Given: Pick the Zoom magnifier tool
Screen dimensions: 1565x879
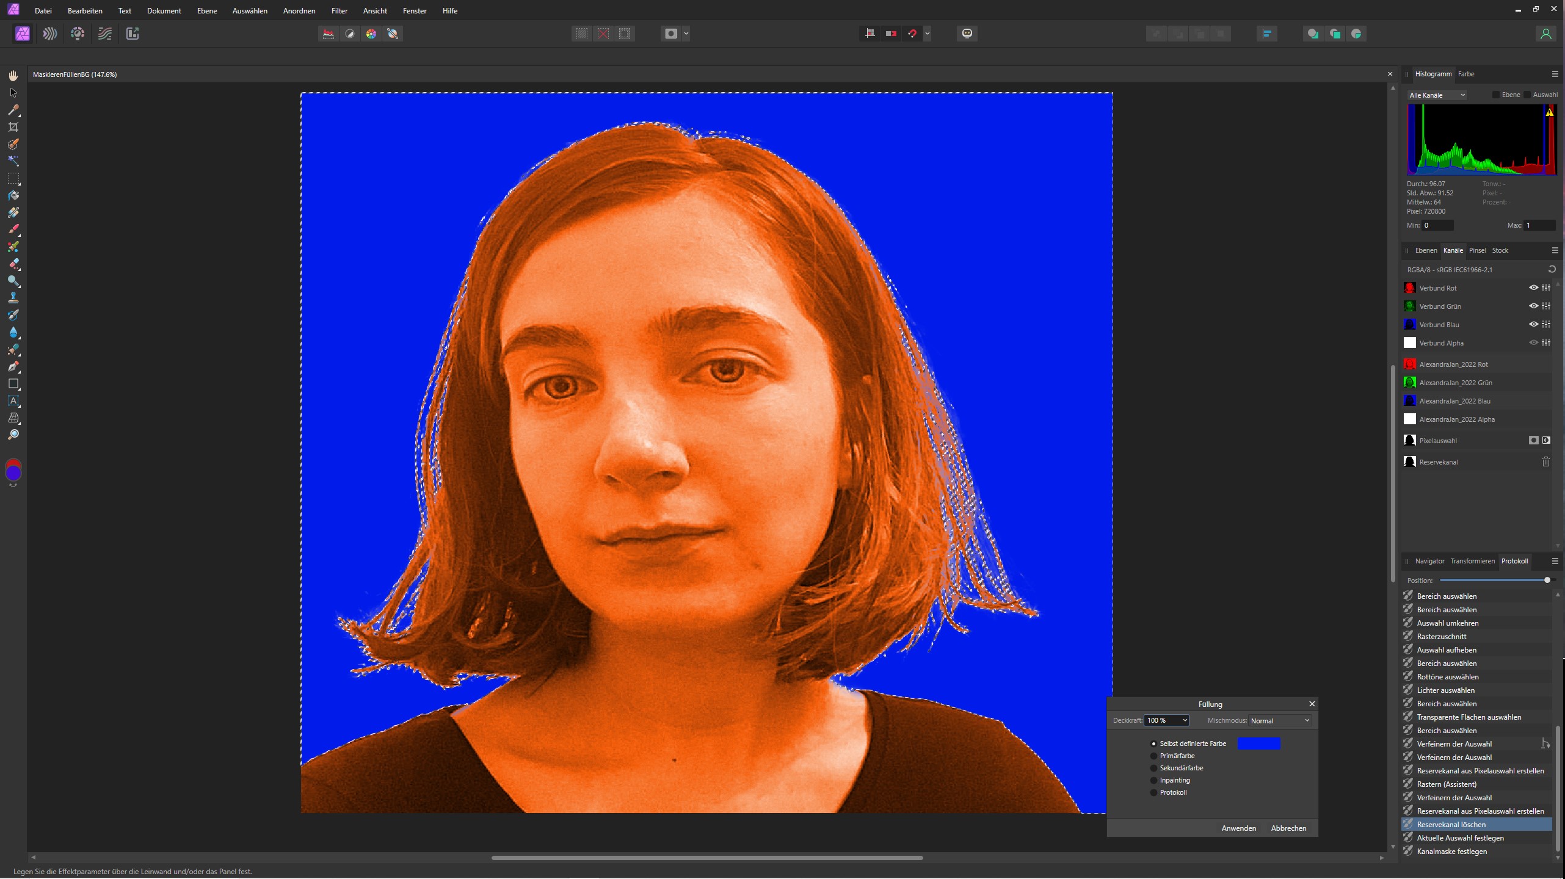Looking at the screenshot, I should [x=13, y=435].
